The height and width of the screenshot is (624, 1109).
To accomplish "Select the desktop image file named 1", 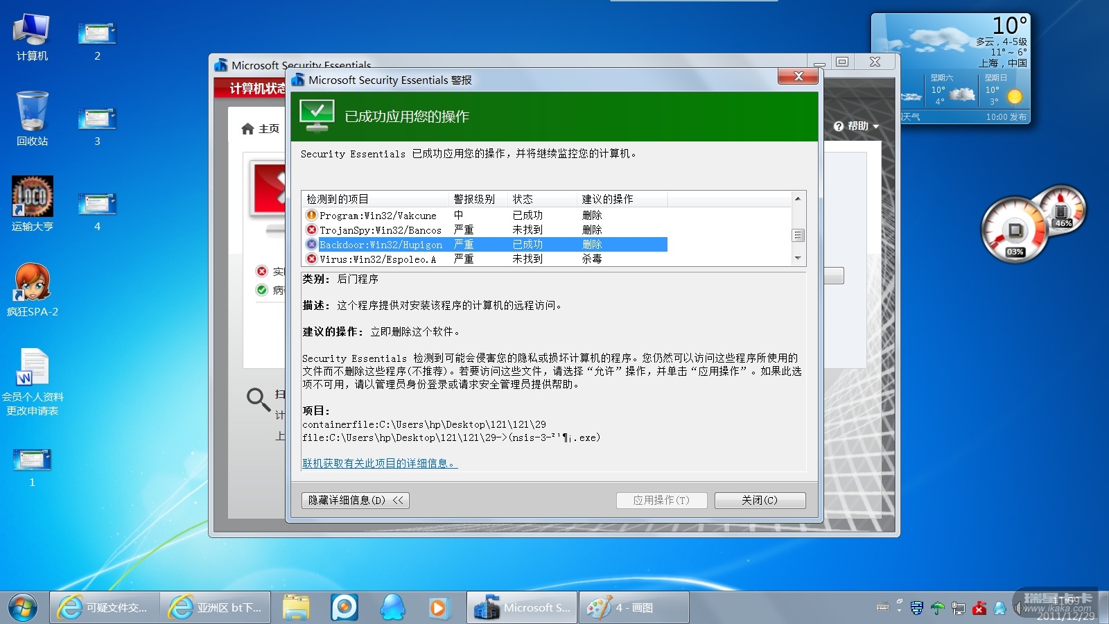I will point(32,468).
